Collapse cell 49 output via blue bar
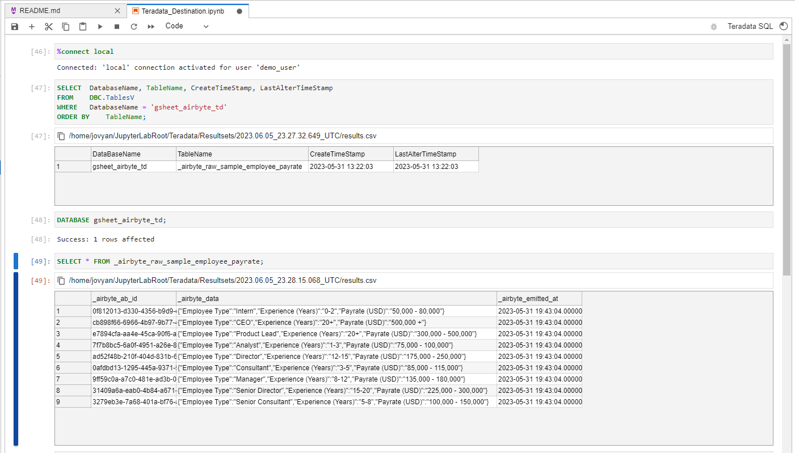This screenshot has height=453, width=795. [x=16, y=357]
